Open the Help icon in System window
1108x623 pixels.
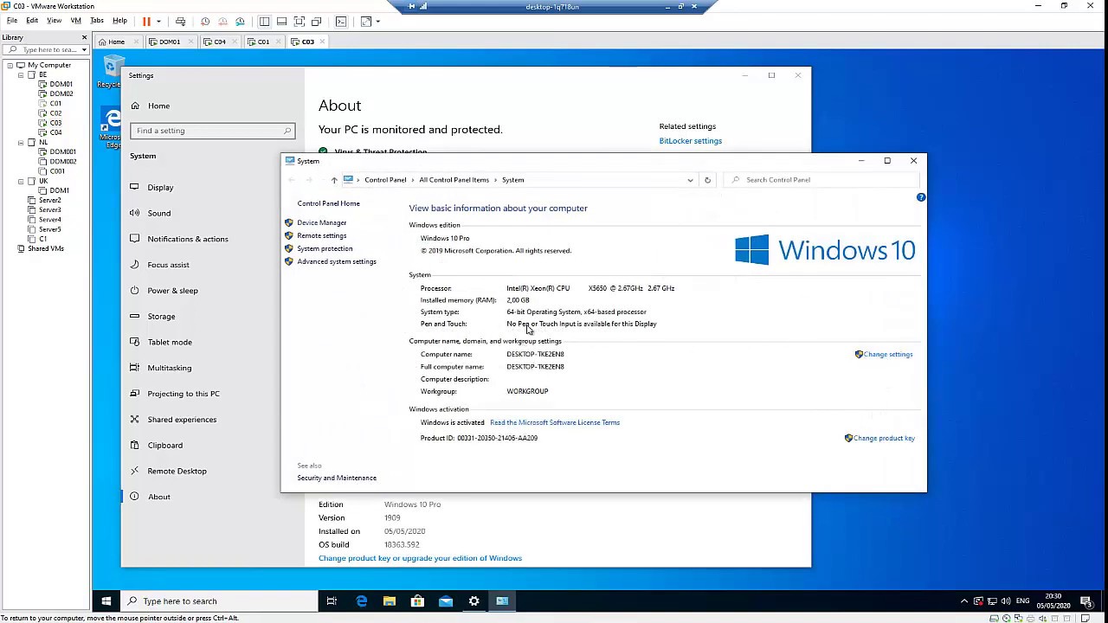tap(921, 197)
